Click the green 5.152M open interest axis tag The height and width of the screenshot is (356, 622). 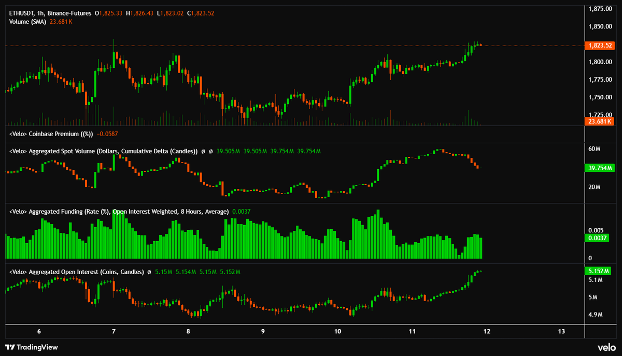click(599, 271)
